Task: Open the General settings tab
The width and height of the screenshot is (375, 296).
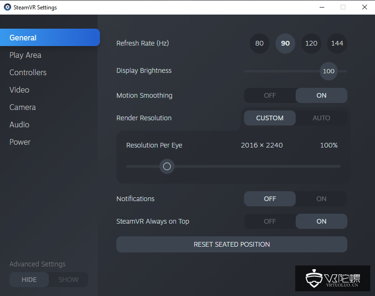Action: [x=50, y=38]
